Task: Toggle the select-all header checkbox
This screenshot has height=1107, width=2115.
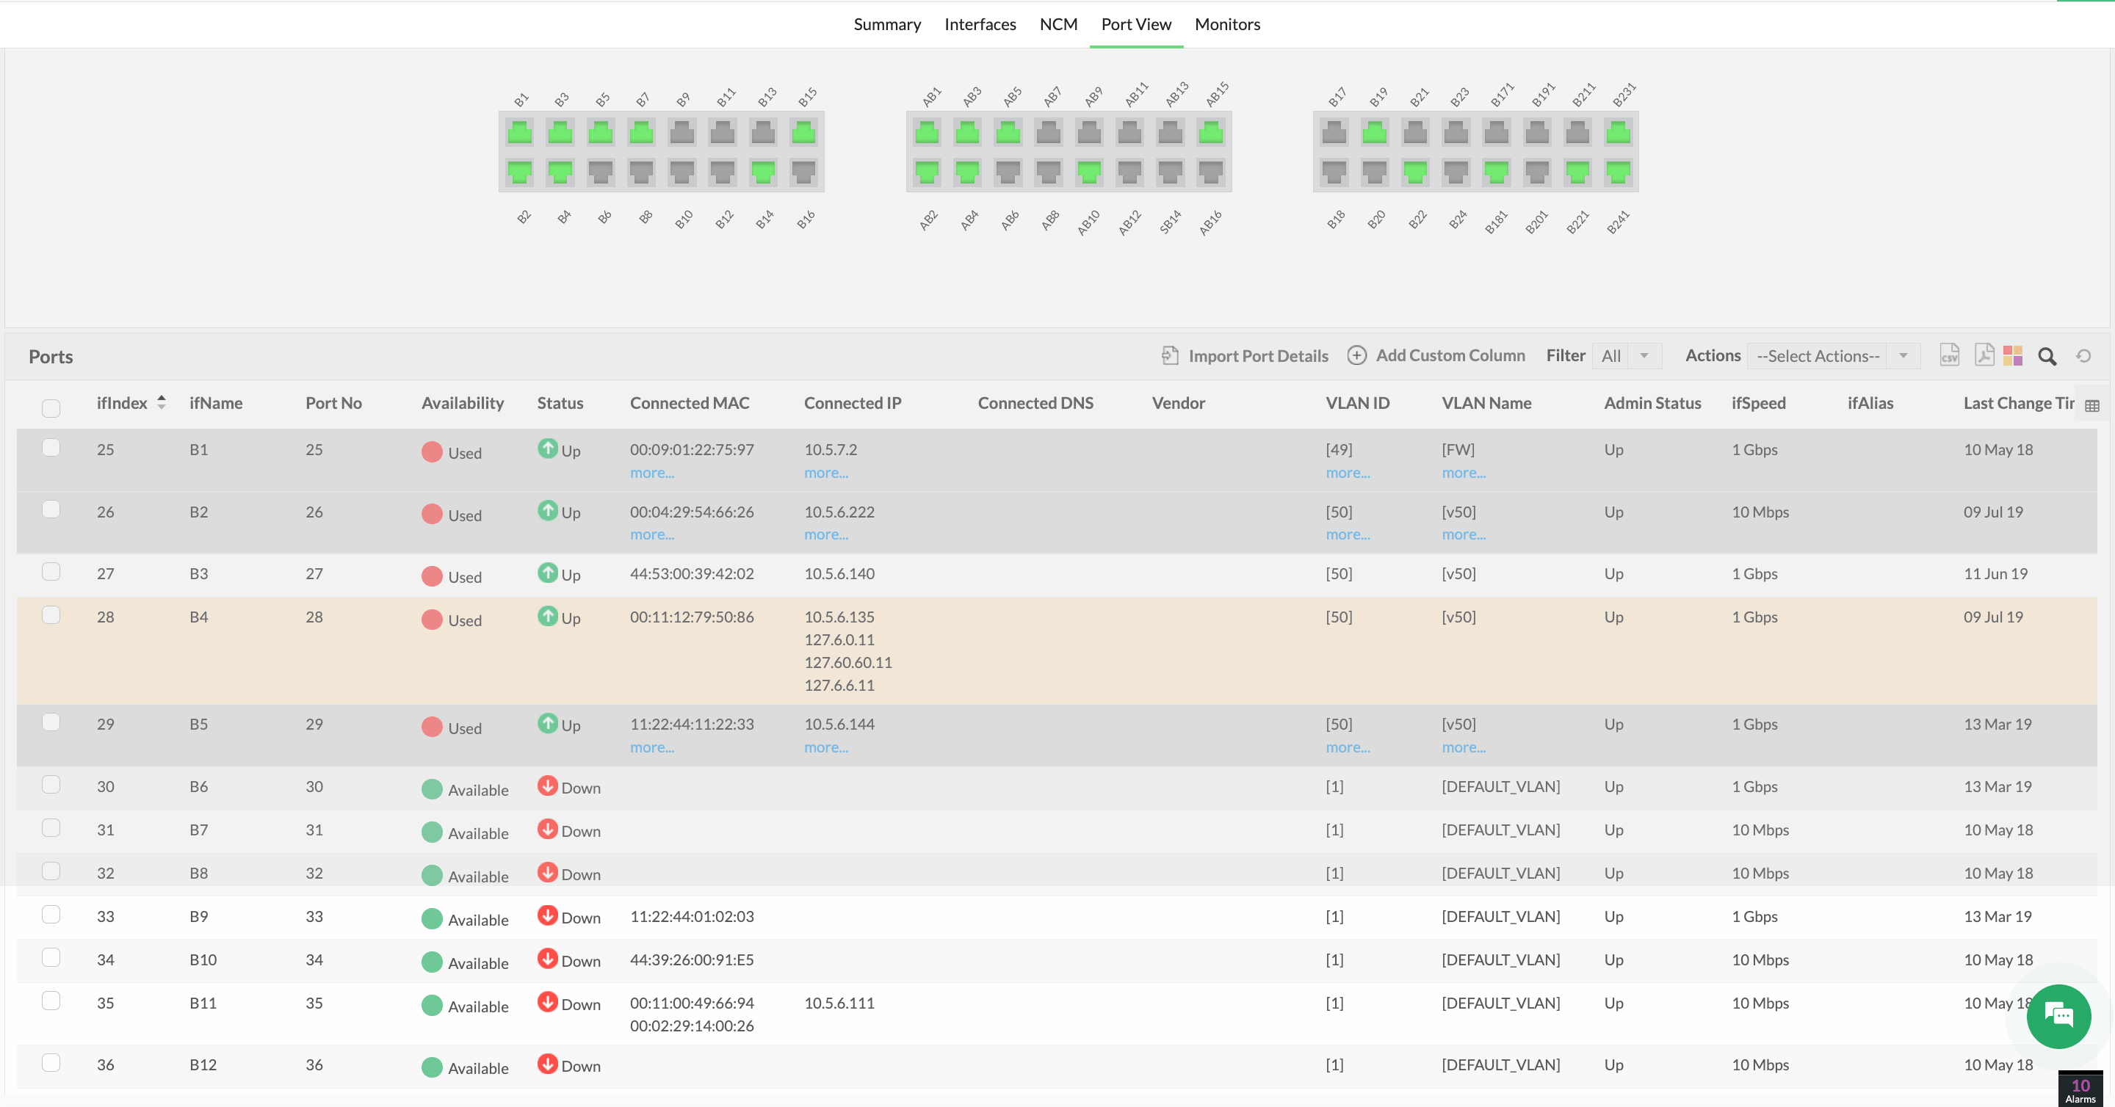Action: pyautogui.click(x=51, y=408)
